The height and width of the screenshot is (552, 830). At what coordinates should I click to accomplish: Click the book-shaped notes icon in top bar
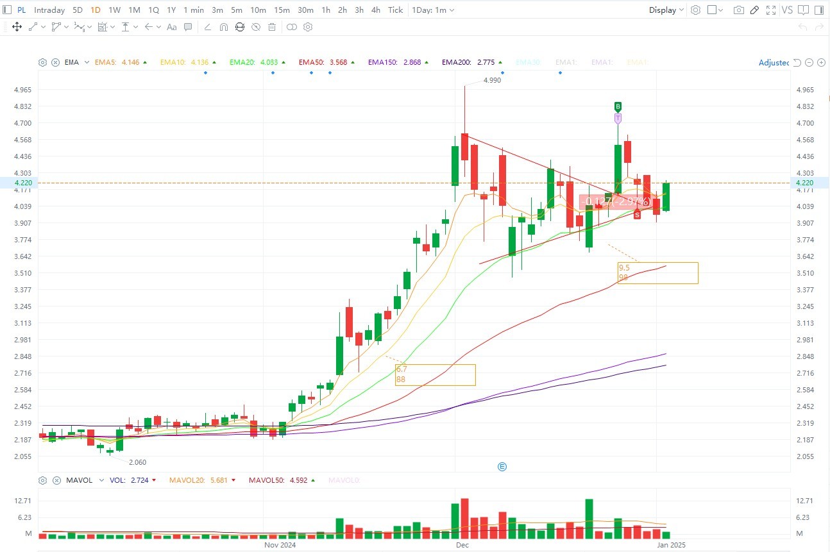point(802,10)
